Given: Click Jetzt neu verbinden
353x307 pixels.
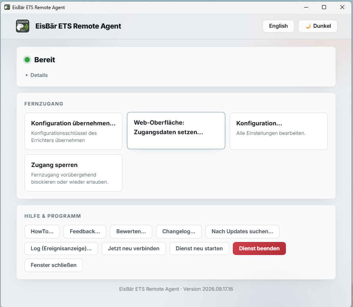Looking at the screenshot, I should point(134,248).
